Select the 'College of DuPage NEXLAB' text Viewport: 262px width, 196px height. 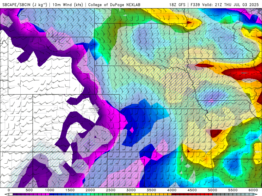[x=114, y=5]
